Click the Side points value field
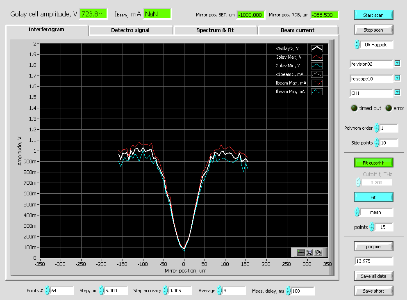The height and width of the screenshot is (300, 407). 389,143
